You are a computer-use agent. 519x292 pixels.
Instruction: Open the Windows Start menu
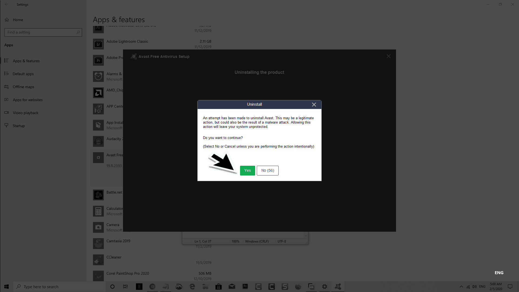(6, 287)
